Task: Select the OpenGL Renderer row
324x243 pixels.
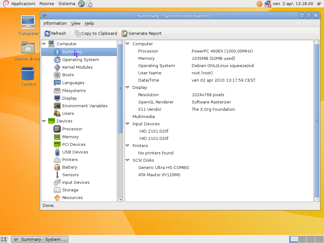Action: [x=219, y=102]
